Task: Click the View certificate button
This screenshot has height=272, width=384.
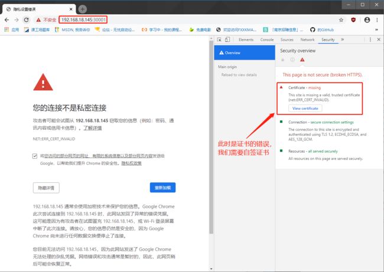Action: coord(305,109)
